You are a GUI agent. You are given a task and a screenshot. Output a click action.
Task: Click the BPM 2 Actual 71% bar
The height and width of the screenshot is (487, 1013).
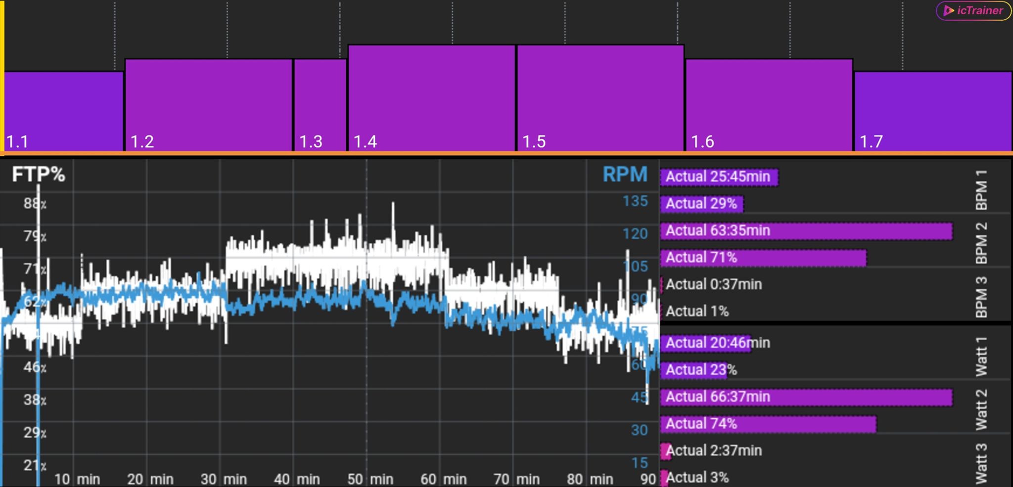(x=763, y=258)
